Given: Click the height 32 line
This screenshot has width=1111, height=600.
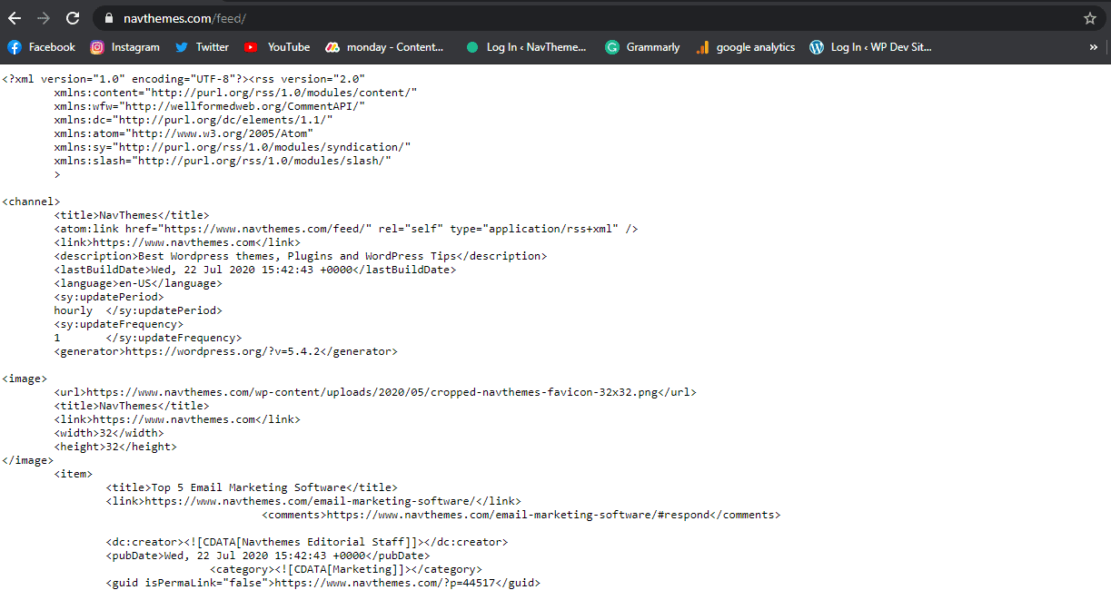Looking at the screenshot, I should (x=115, y=447).
